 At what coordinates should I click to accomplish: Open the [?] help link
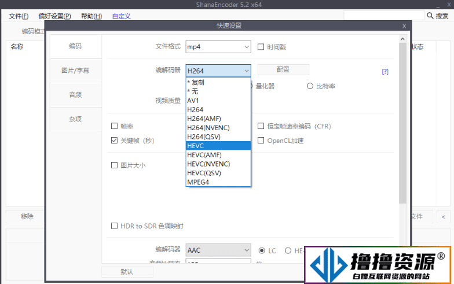coord(385,72)
